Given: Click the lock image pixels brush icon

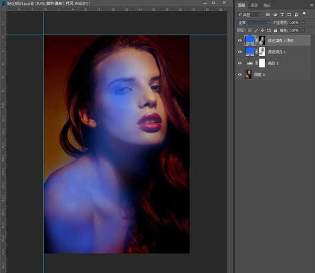Looking at the screenshot, I should tap(256, 31).
